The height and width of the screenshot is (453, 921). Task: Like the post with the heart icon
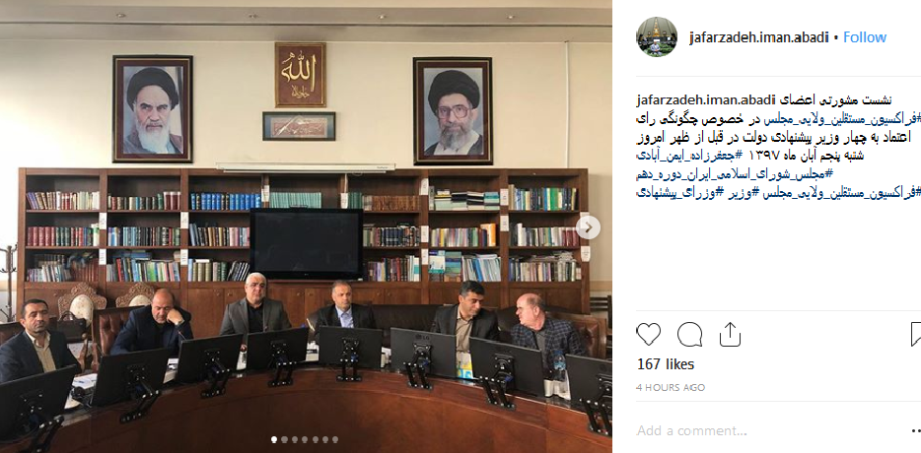[x=649, y=335]
